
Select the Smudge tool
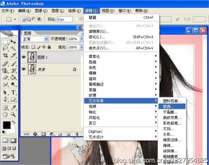pos(6,84)
